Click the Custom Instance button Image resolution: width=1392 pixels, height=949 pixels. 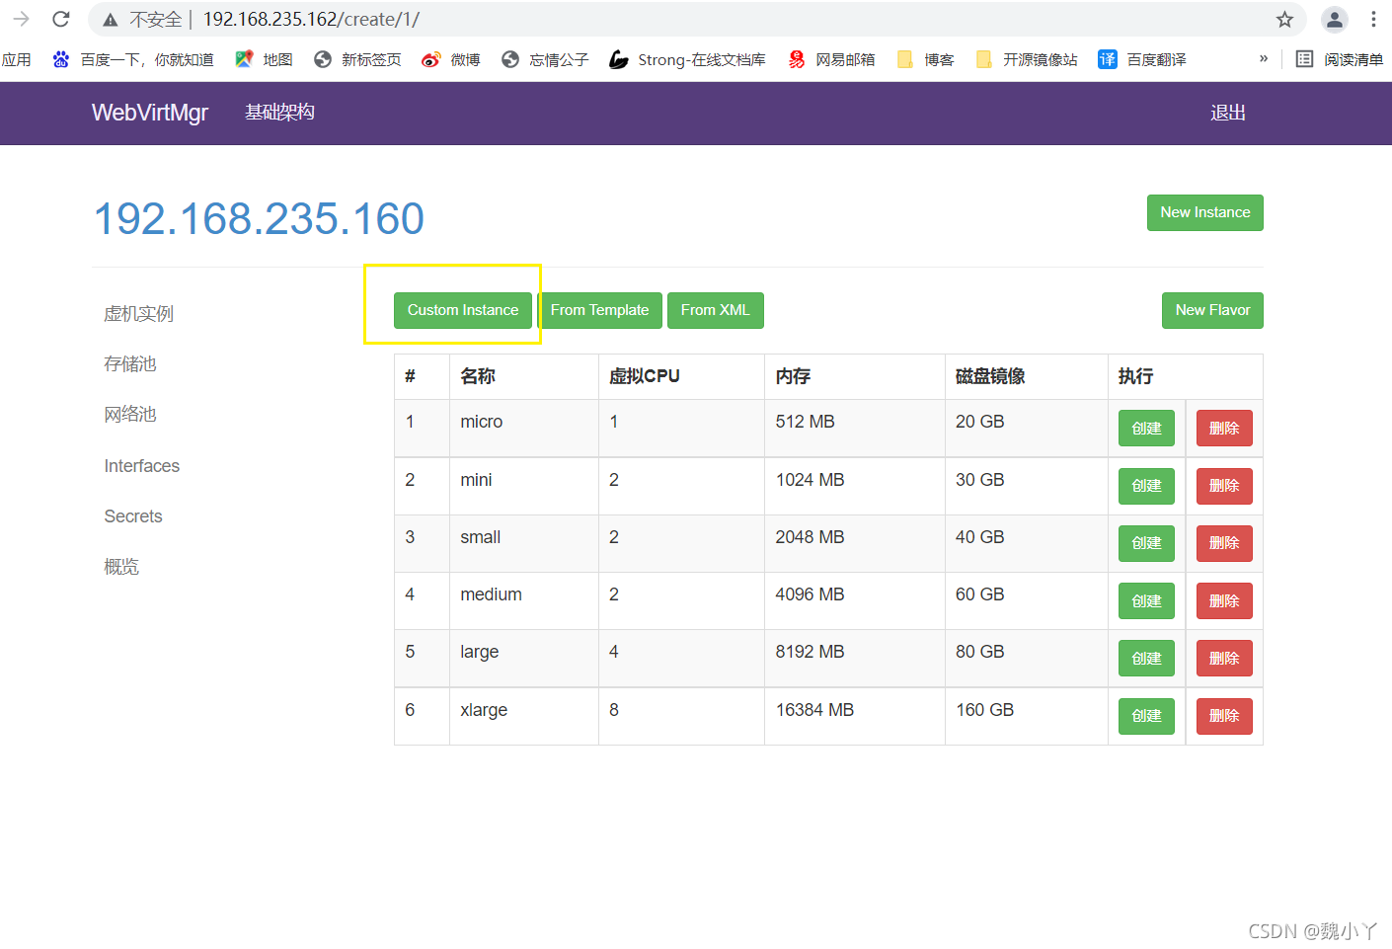click(x=463, y=310)
